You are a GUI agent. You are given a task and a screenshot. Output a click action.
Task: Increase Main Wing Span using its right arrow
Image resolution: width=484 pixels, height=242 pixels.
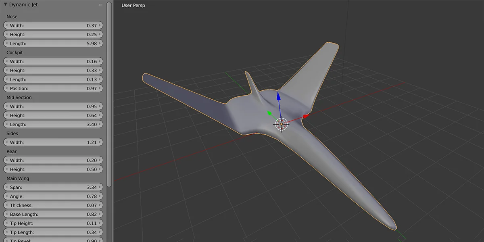[100, 187]
